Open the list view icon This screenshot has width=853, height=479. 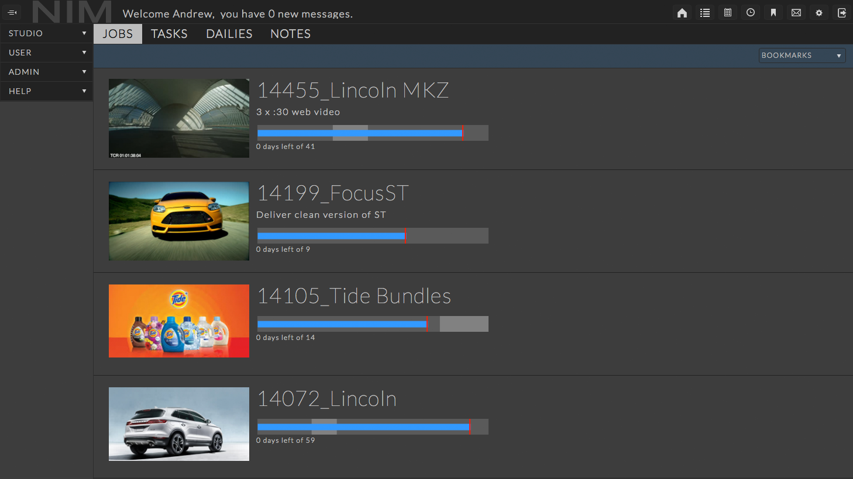coord(705,13)
